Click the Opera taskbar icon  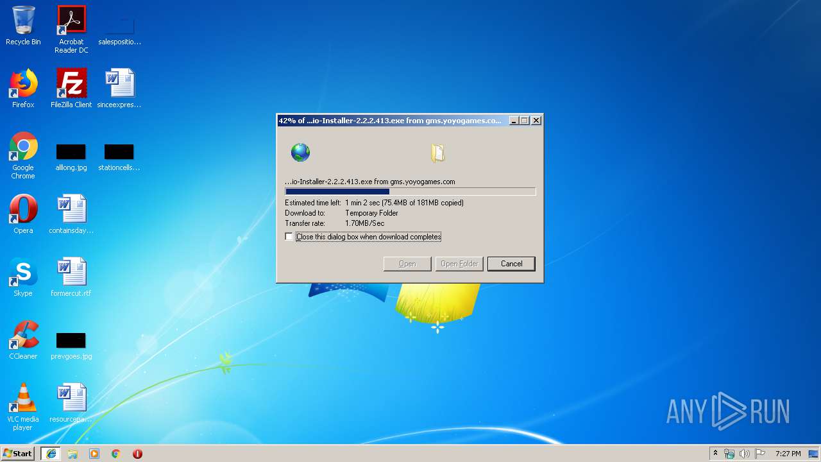137,454
